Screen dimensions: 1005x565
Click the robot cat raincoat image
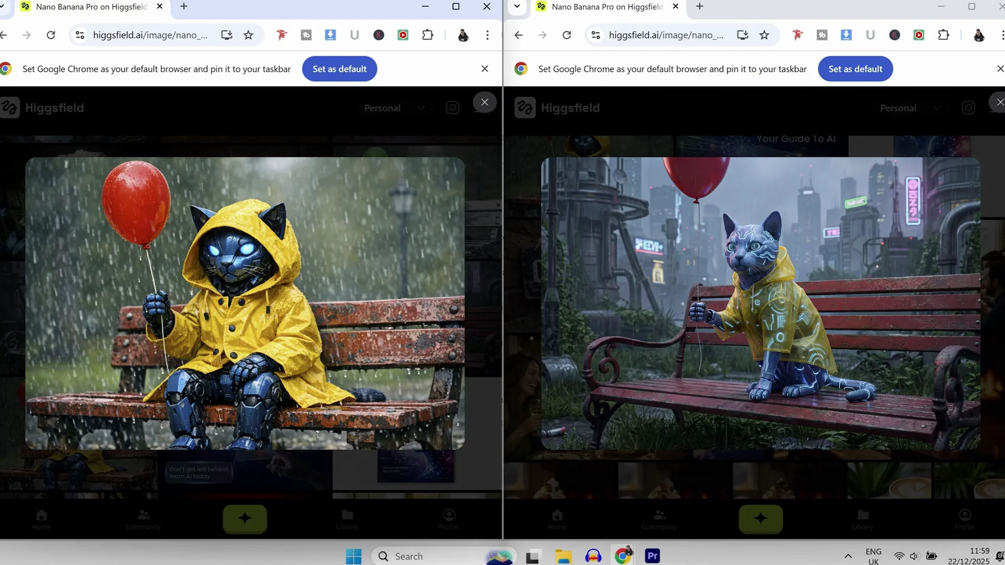244,302
